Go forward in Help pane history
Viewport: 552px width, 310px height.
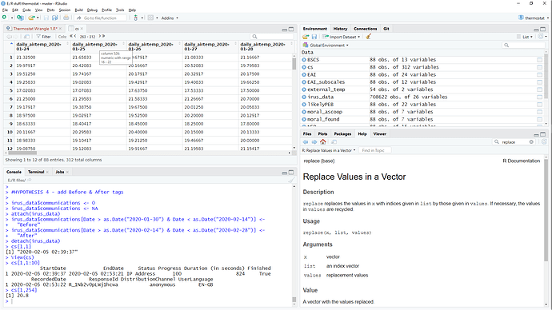coord(314,142)
